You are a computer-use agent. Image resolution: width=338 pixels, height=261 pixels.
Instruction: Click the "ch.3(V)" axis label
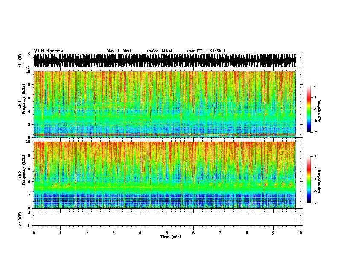[20, 219]
